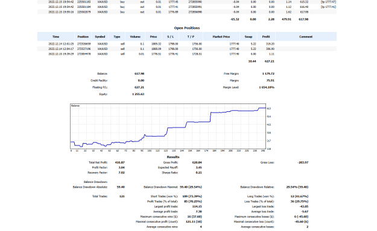377x231 pixels.
Task: Click the Maximum consecutive losses ($) label
Action: [x=255, y=217]
